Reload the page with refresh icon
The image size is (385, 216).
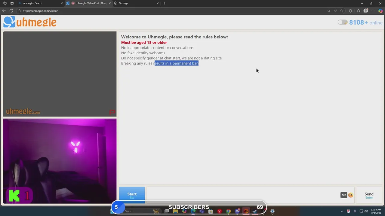[11, 11]
